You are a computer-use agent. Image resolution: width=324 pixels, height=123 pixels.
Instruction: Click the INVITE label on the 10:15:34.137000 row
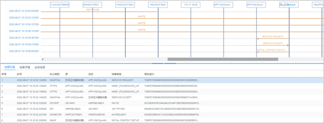(x=142, y=23)
